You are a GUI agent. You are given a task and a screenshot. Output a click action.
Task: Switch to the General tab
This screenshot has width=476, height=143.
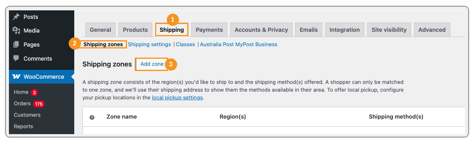tap(100, 30)
